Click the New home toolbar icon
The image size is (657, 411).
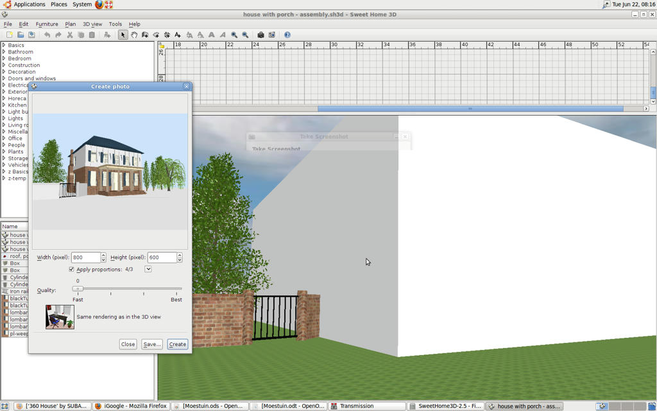9,35
